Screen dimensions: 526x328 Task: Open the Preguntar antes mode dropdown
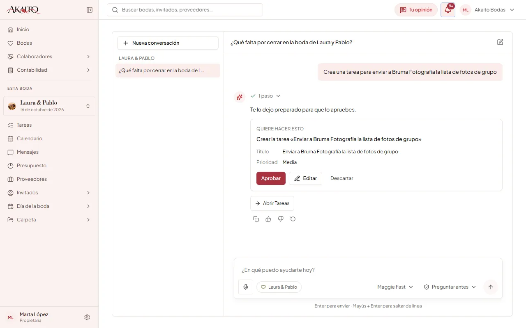[450, 287]
